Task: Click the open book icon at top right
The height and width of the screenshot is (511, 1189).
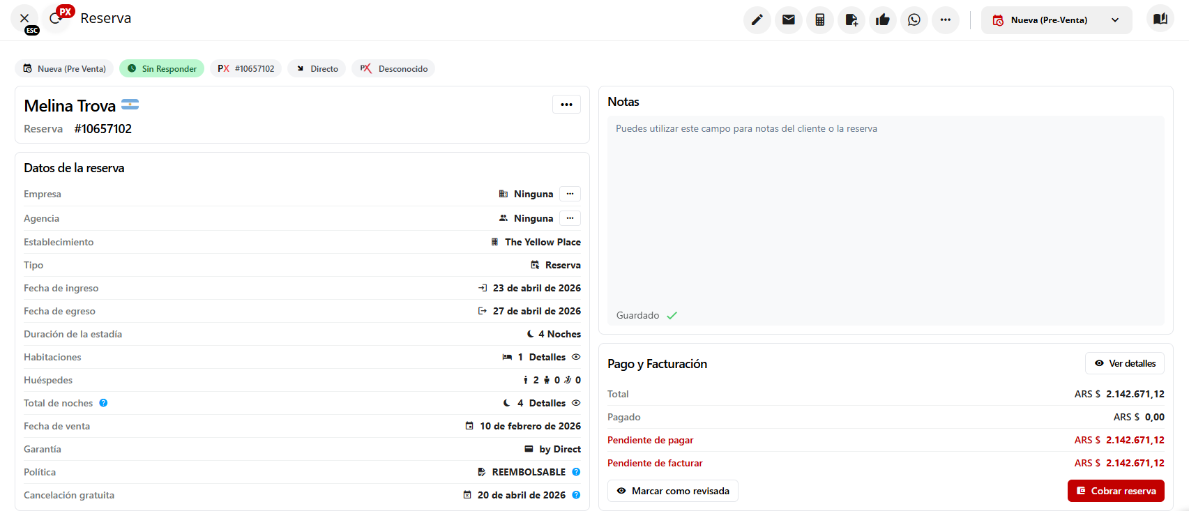Action: (x=1160, y=20)
